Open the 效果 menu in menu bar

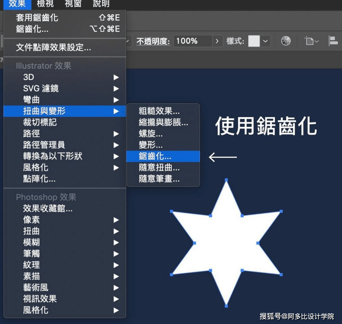pos(17,4)
